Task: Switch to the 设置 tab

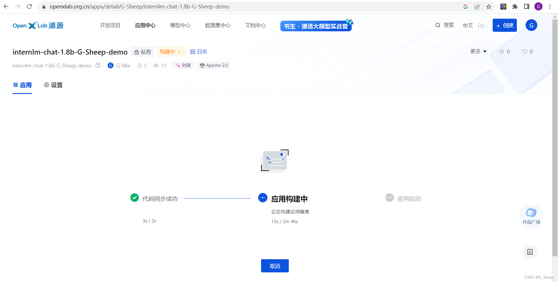Action: pyautogui.click(x=53, y=85)
